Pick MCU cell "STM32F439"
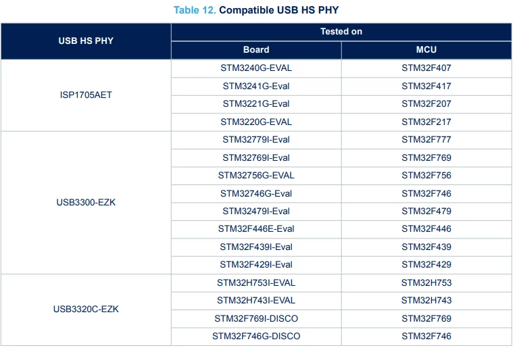 pos(426,247)
